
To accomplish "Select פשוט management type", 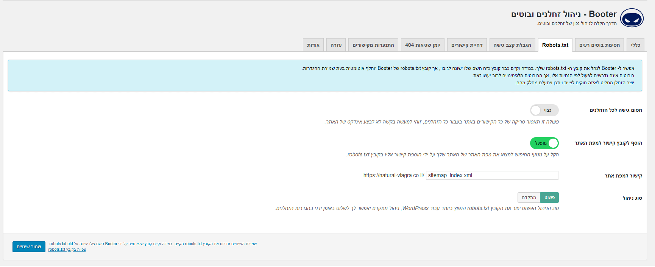I will pyautogui.click(x=549, y=198).
